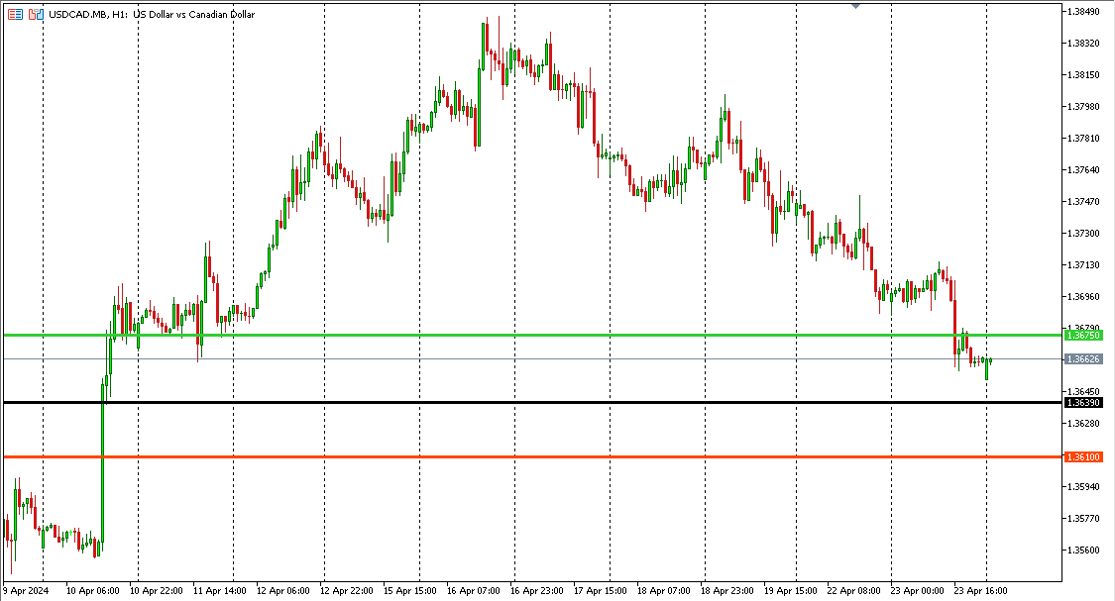1115x601 pixels.
Task: Click the gray current price label 1.36626
Action: [x=1083, y=359]
